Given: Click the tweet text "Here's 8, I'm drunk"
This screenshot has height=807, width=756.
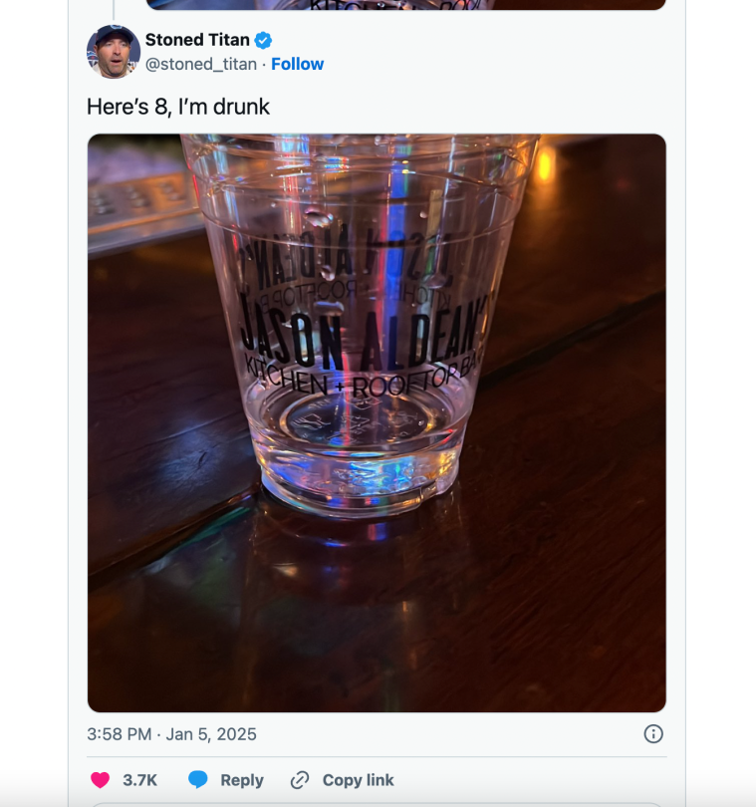Looking at the screenshot, I should tap(178, 107).
